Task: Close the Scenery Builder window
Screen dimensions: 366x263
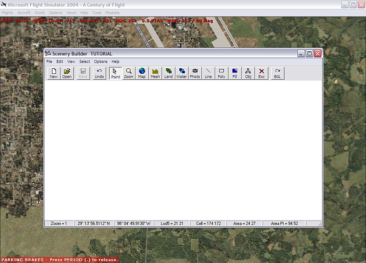Action: pyautogui.click(x=318, y=54)
